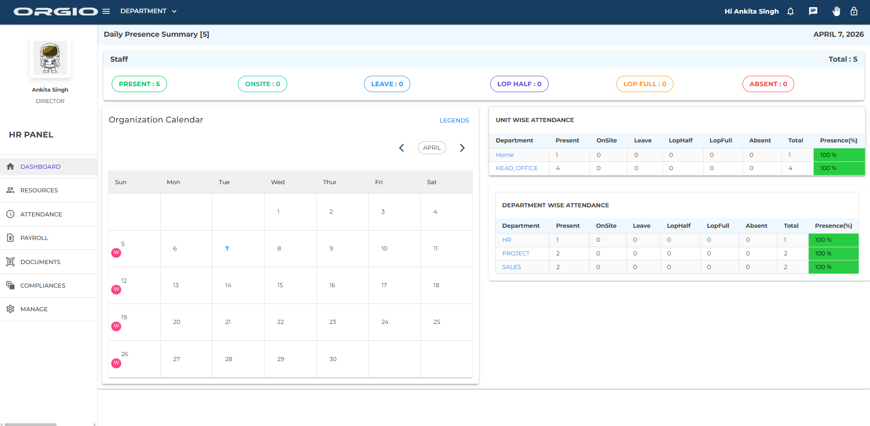Click the PRESENT : 5 pill

pyautogui.click(x=139, y=84)
